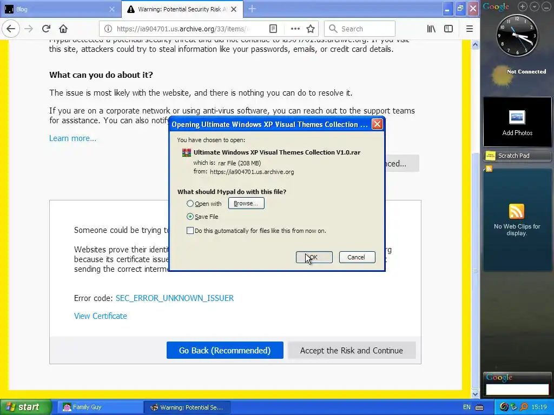The height and width of the screenshot is (415, 554).
Task: Close the Blog tab
Action: tap(111, 9)
